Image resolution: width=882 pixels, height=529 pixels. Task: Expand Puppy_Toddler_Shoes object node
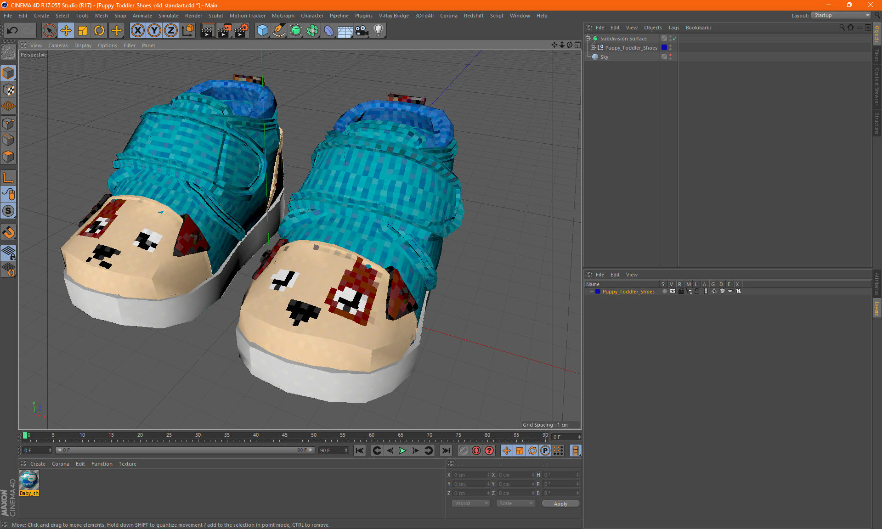coord(593,47)
